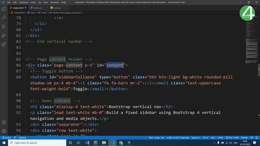Click html › body › div status breadcrumb
The height and width of the screenshot is (146, 260).
(x=156, y=138)
